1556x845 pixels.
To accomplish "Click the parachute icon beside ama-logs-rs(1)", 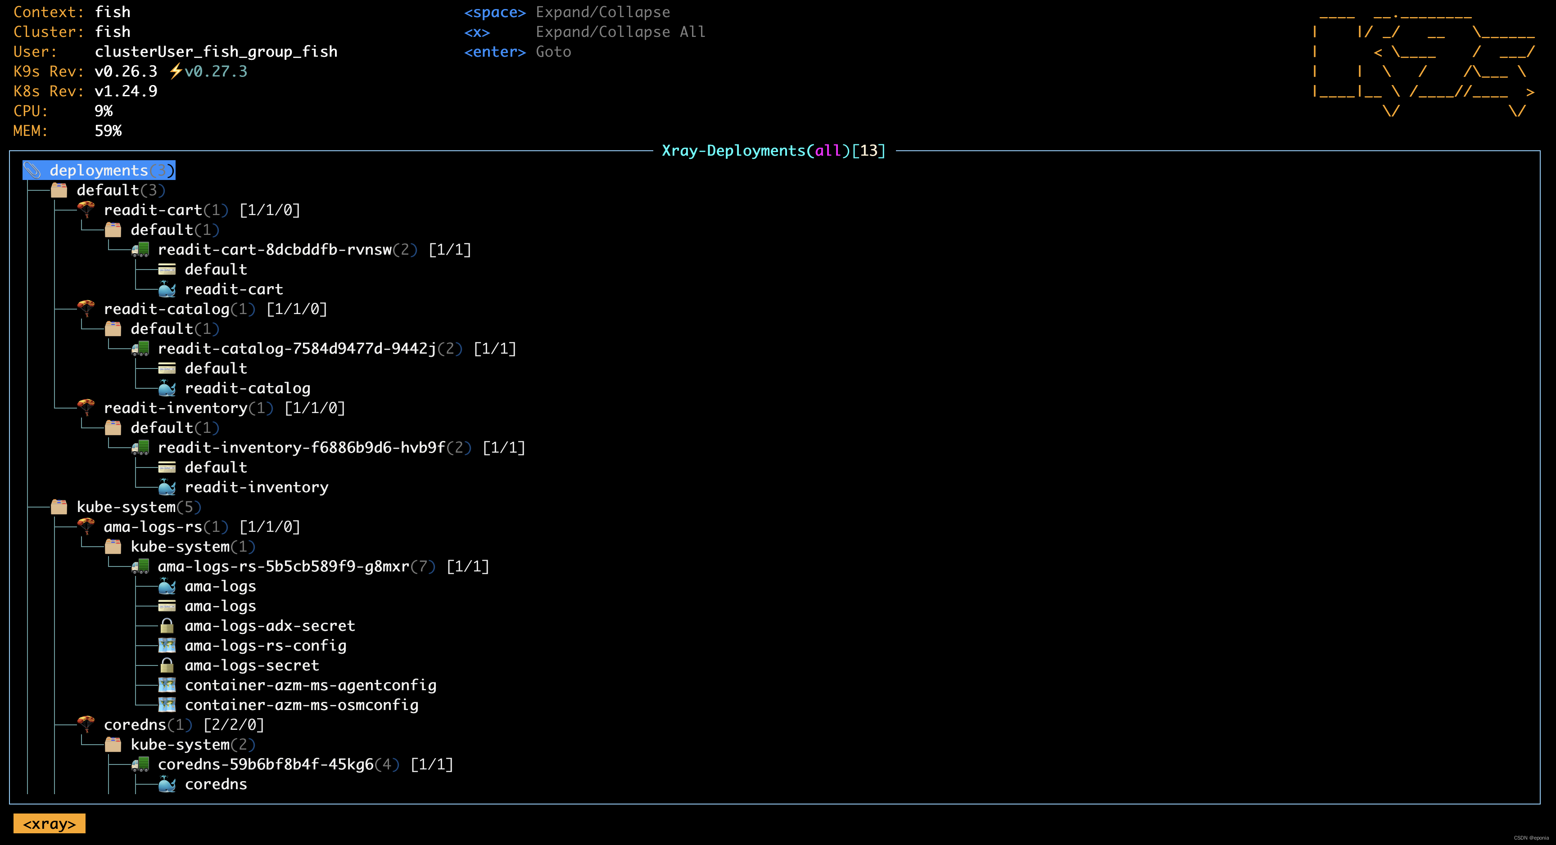I will pyautogui.click(x=86, y=526).
